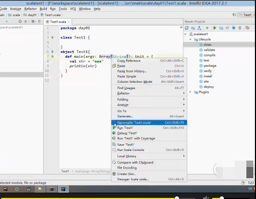Expand Refactor submenu in context menu
This screenshot has height=199, width=256.
click(x=149, y=93)
